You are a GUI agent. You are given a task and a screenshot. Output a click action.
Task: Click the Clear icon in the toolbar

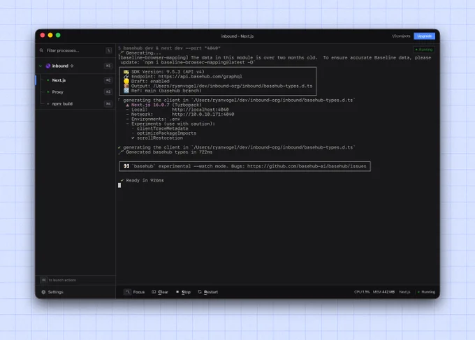154,292
